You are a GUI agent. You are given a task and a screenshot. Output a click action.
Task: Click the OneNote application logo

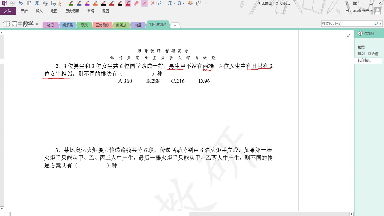[x=4, y=3]
